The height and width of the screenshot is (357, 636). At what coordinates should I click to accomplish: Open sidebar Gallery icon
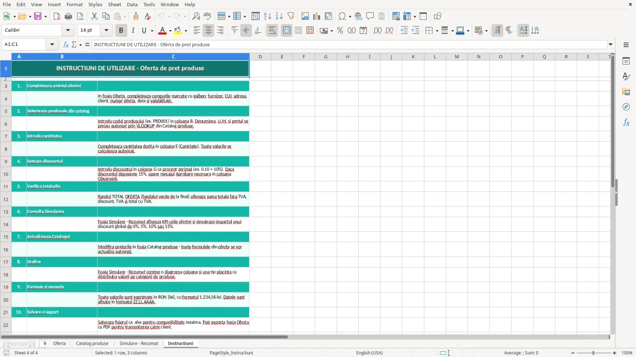point(626,91)
